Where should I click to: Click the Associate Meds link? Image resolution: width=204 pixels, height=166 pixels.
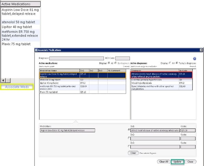(17, 87)
